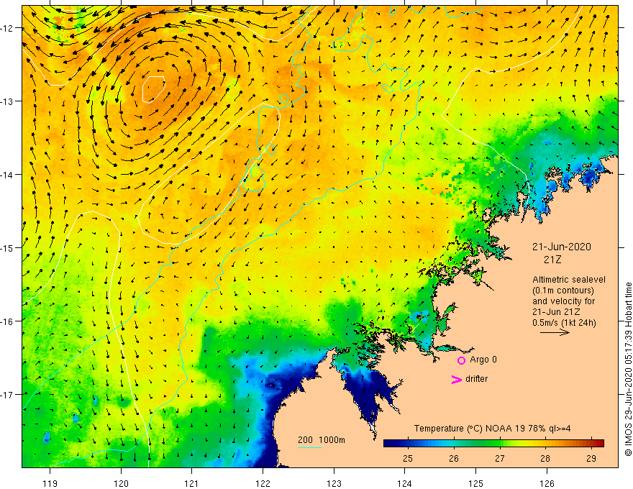Image resolution: width=633 pixels, height=489 pixels.
Task: Click the "-16" latitude axis label
Action: 7,321
